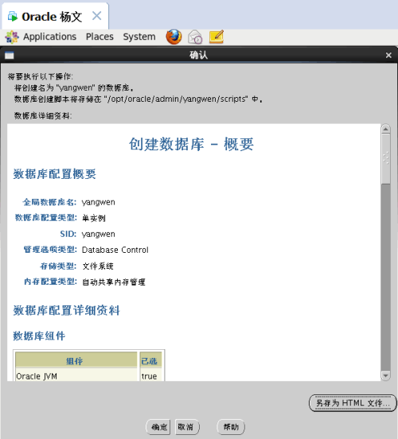Screen dimensions: 398x439
Task: Open the window menu icon in title bar
Action: click(x=10, y=55)
